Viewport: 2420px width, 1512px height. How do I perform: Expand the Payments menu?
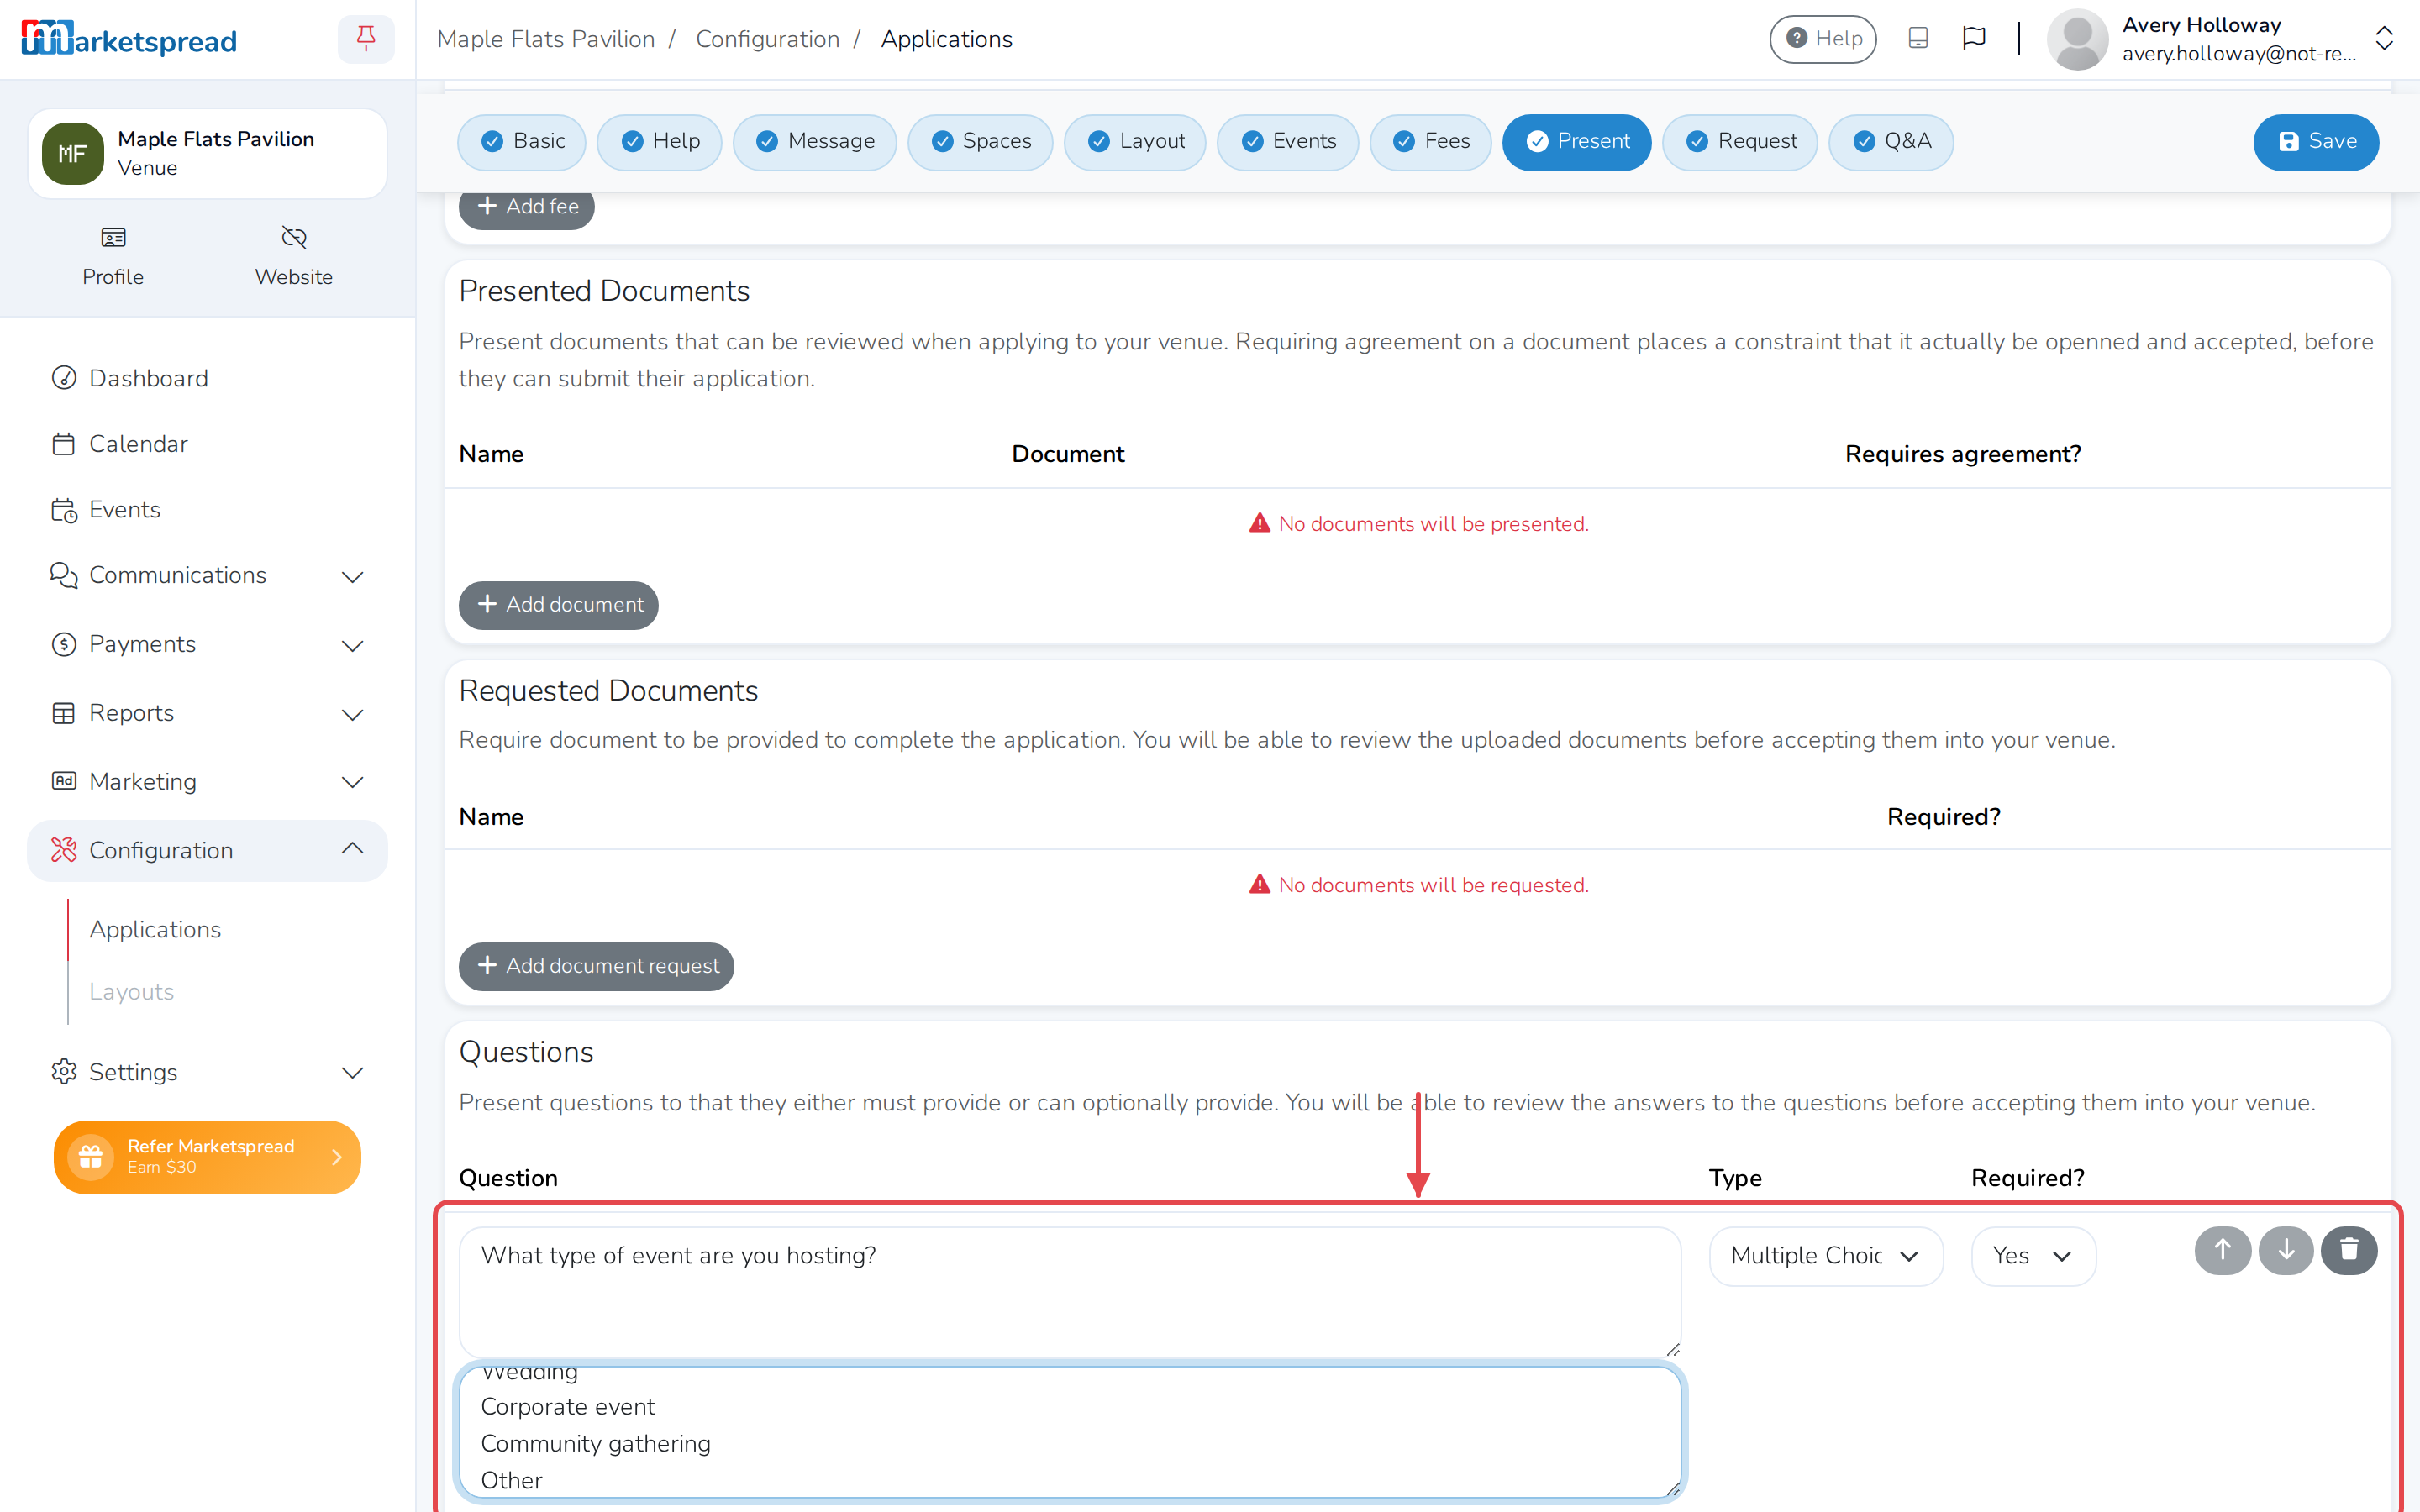coord(207,644)
